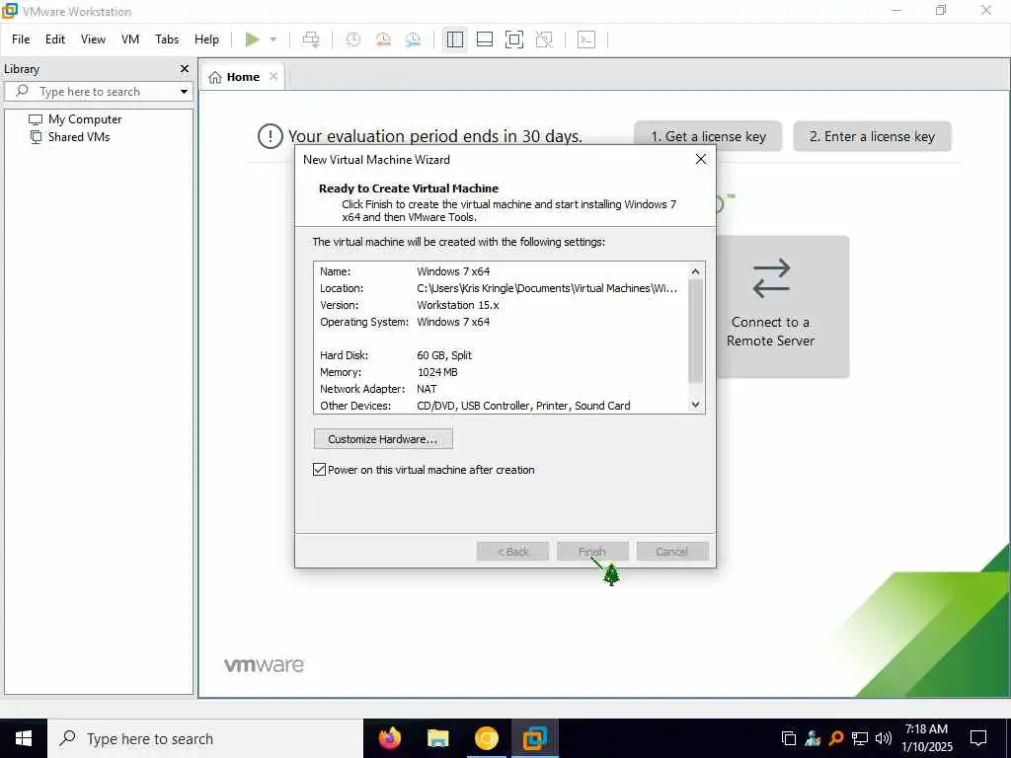
Task: Open the VM menu
Action: [130, 39]
